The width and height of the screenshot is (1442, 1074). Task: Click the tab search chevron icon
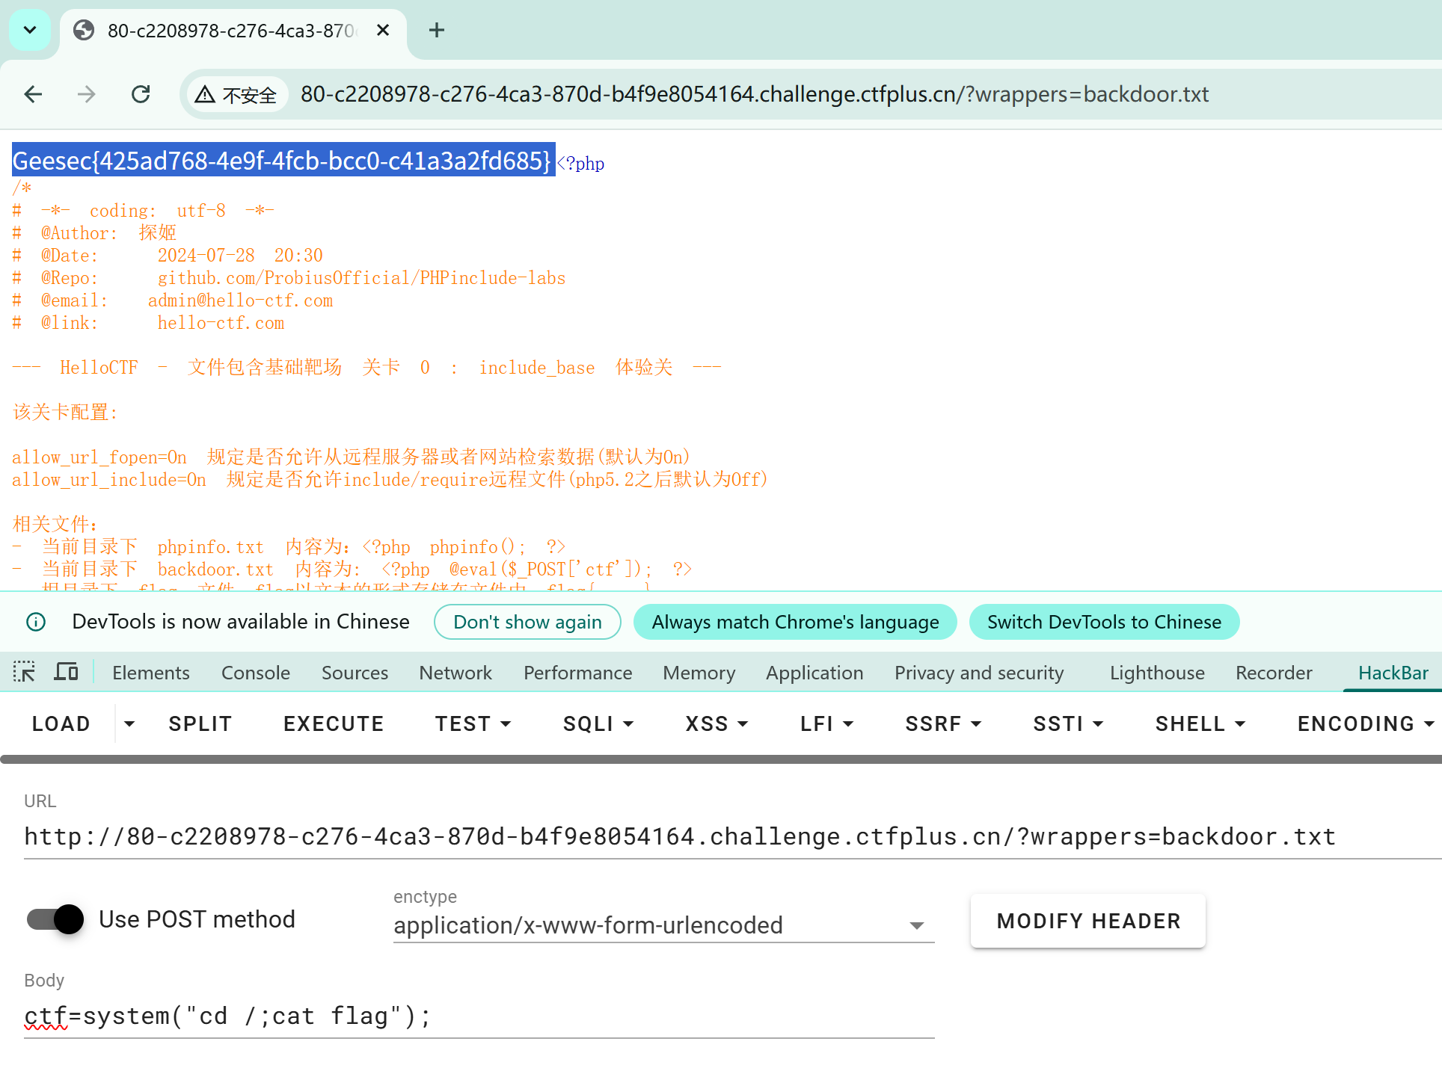click(x=30, y=30)
